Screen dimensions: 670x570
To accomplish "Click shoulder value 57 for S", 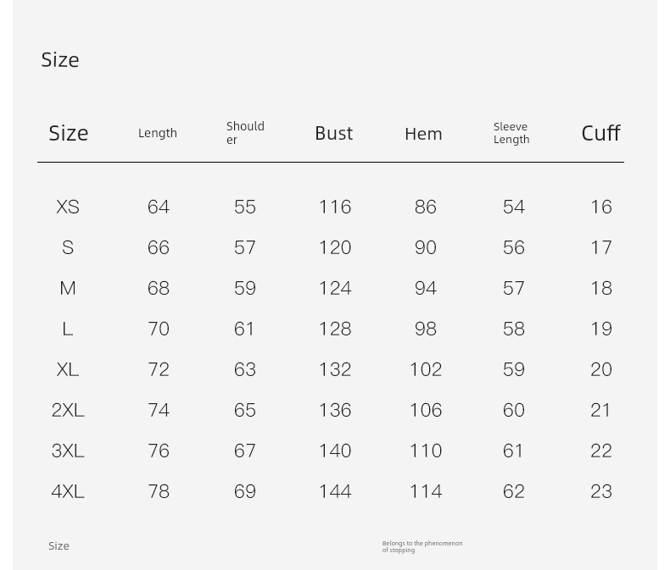I will [245, 247].
